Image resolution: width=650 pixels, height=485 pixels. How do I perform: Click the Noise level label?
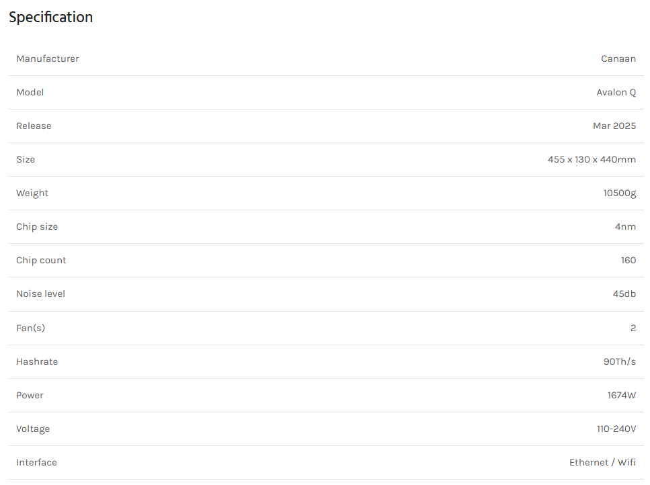(40, 294)
